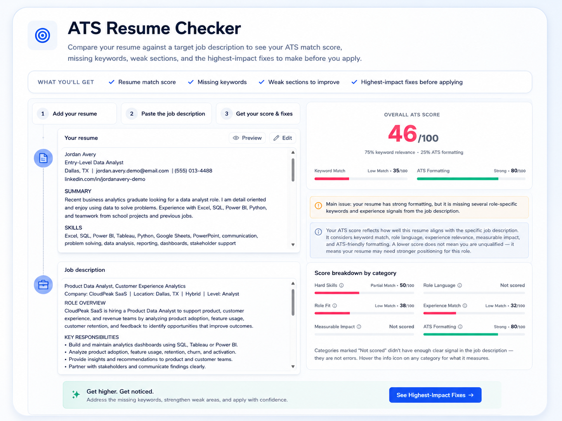This screenshot has height=421, width=562.
Task: Click the 46/100 overall ATS score
Action: (x=413, y=134)
